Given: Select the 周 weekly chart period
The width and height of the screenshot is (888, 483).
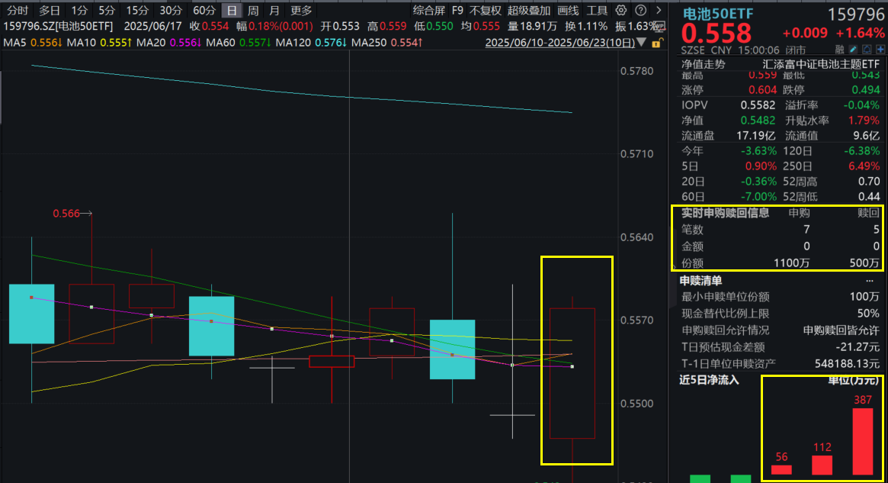Looking at the screenshot, I should click(x=253, y=11).
